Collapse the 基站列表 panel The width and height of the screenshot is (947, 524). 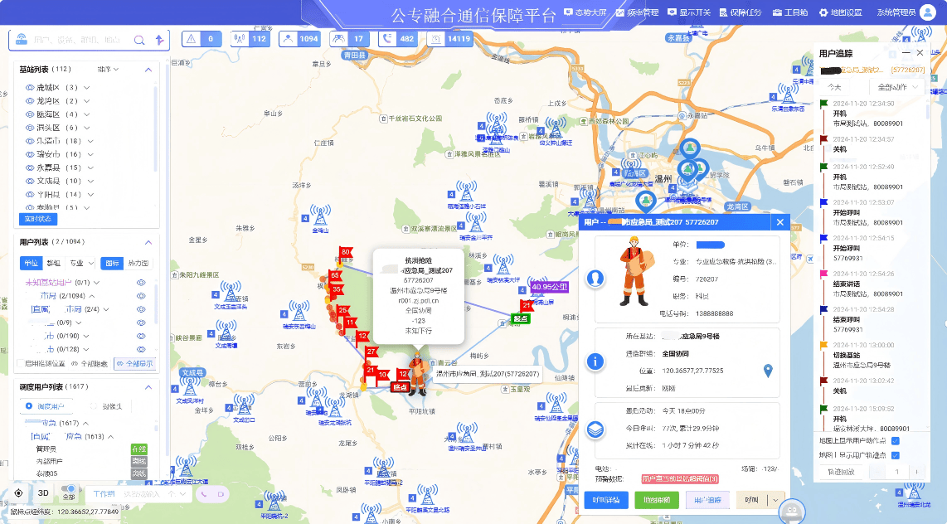click(148, 70)
